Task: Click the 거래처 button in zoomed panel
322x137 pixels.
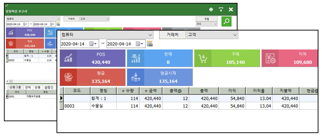Action: pyautogui.click(x=172, y=35)
